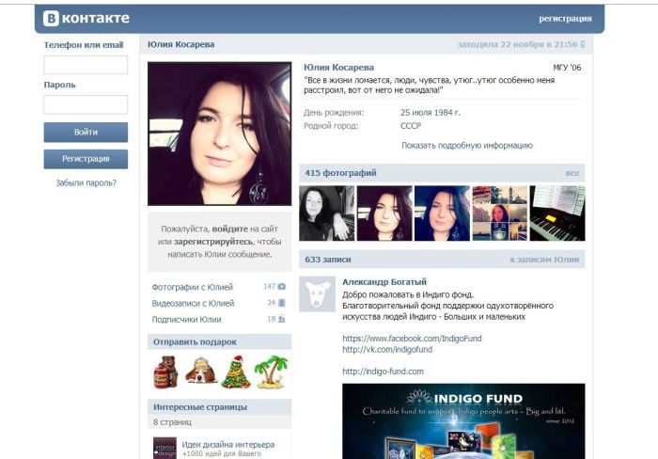Click Александр Богатый's default avatar icon
658x459 pixels.
coord(317,294)
